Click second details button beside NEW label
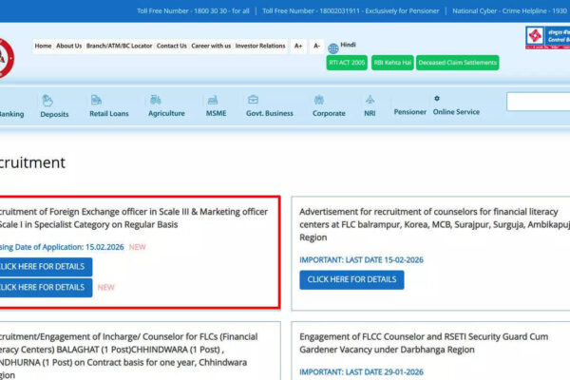Image resolution: width=570 pixels, height=380 pixels. [x=45, y=287]
